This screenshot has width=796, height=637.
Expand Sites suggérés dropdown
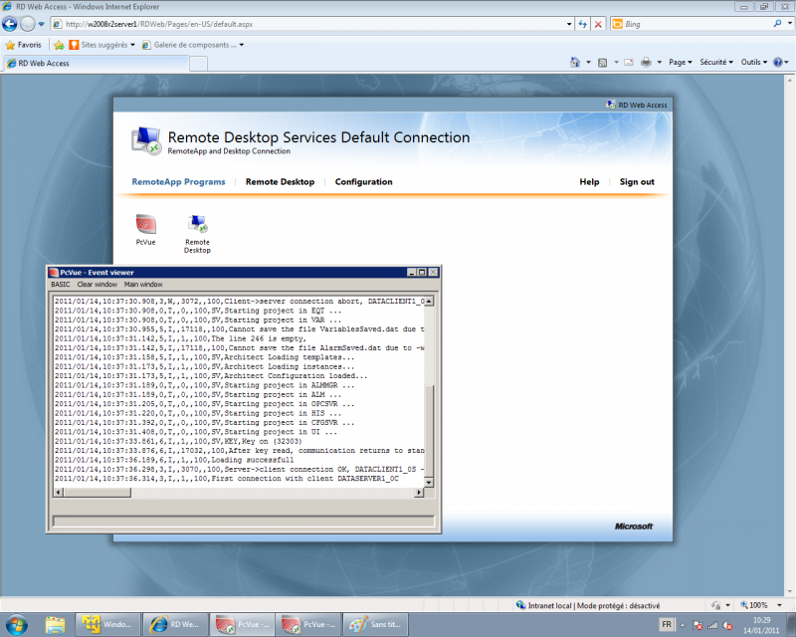pos(132,45)
